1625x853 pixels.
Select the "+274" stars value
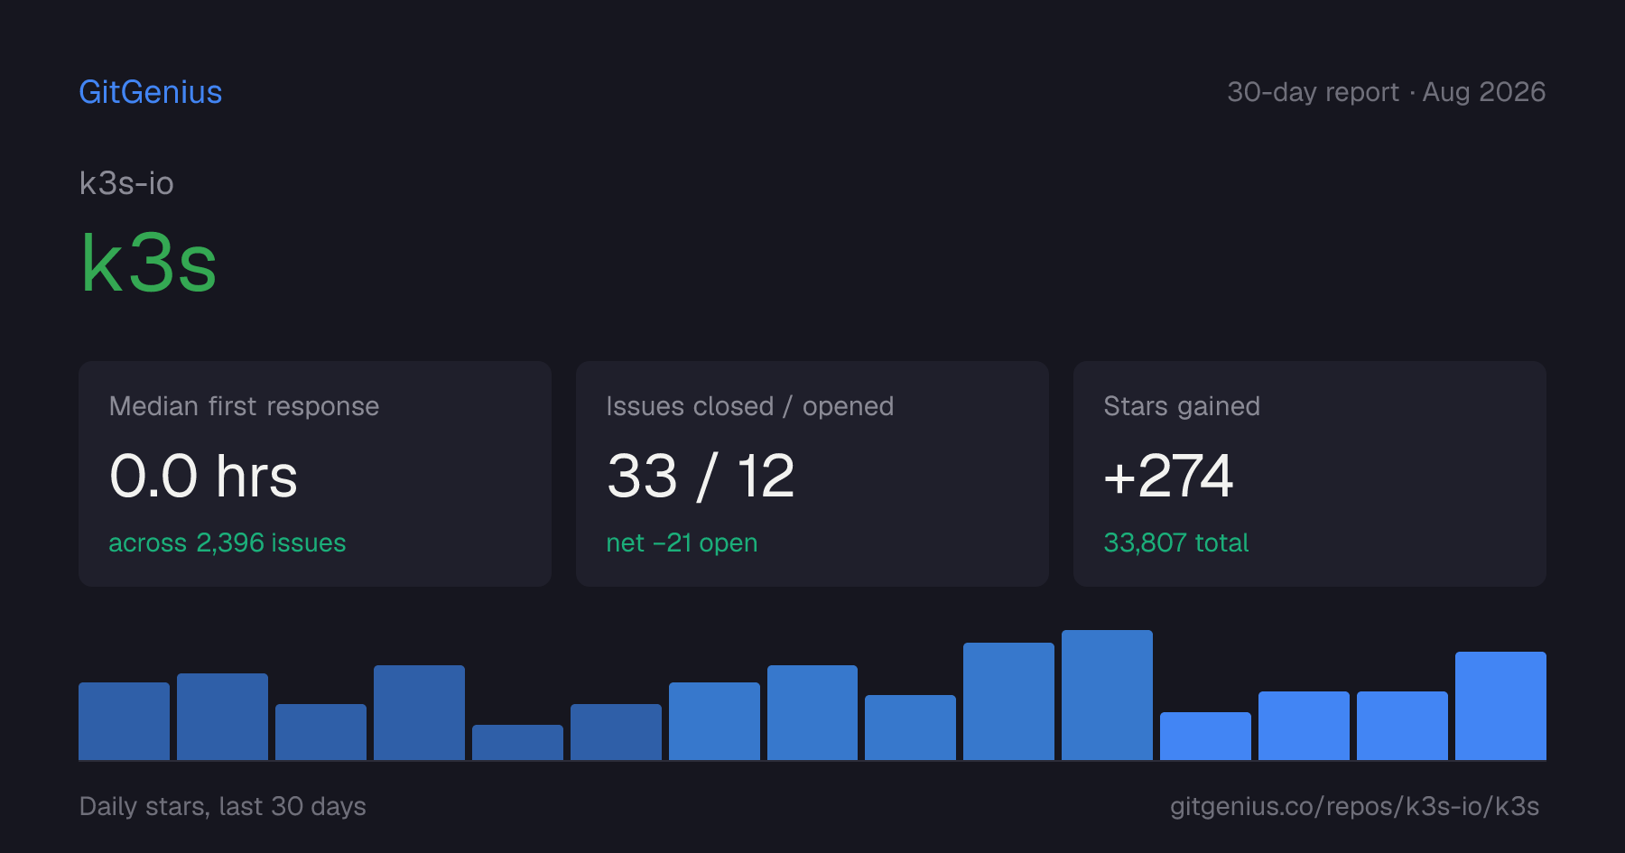[1168, 476]
